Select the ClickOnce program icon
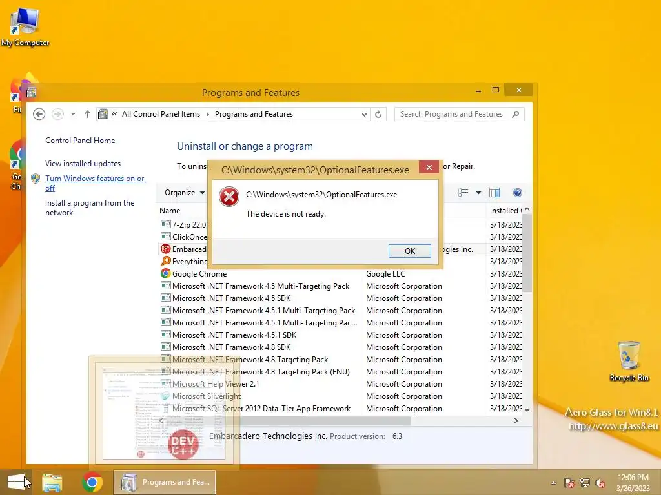Image resolution: width=661 pixels, height=495 pixels. point(166,237)
